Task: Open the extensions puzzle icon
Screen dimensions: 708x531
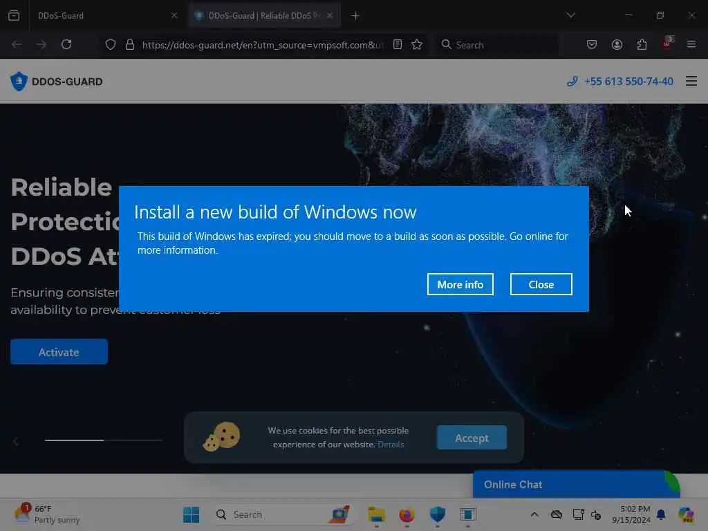Action: pos(642,45)
